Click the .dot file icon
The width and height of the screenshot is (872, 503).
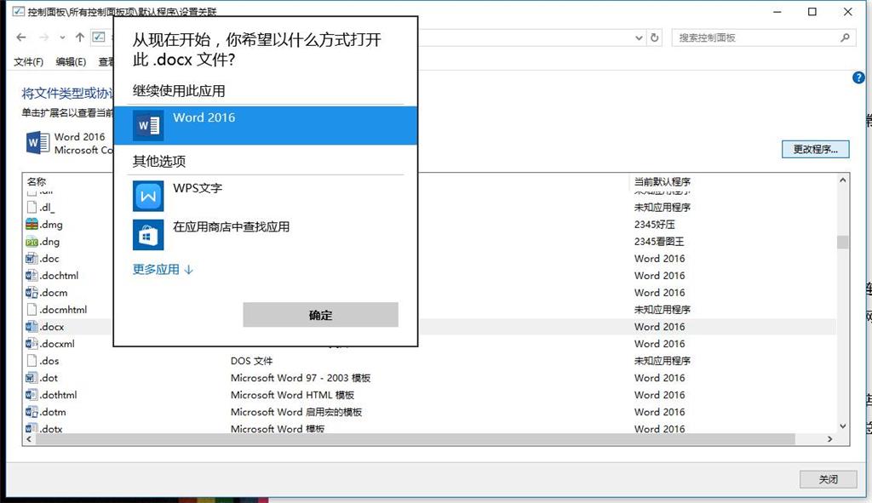pyautogui.click(x=32, y=378)
